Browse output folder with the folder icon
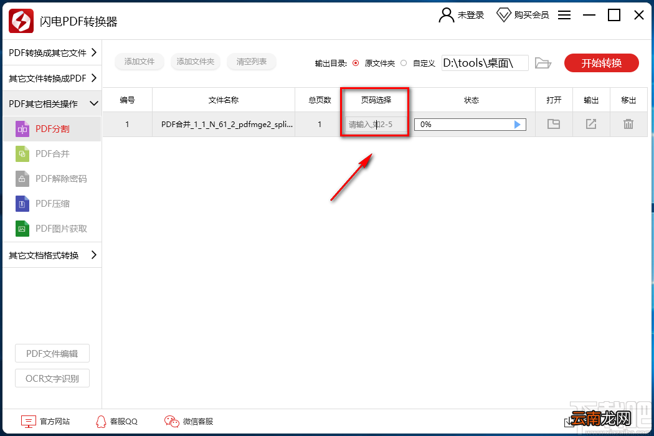This screenshot has width=654, height=436. click(543, 63)
